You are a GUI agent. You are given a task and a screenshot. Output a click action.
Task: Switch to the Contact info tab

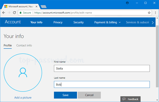pos(24,46)
